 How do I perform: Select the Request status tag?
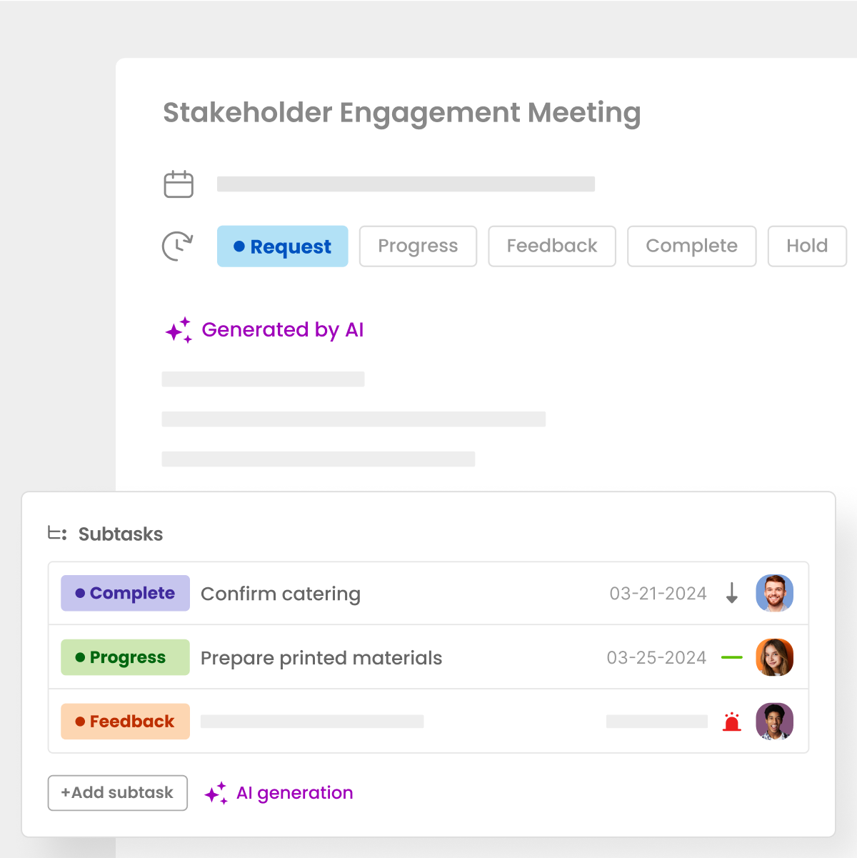coord(282,246)
